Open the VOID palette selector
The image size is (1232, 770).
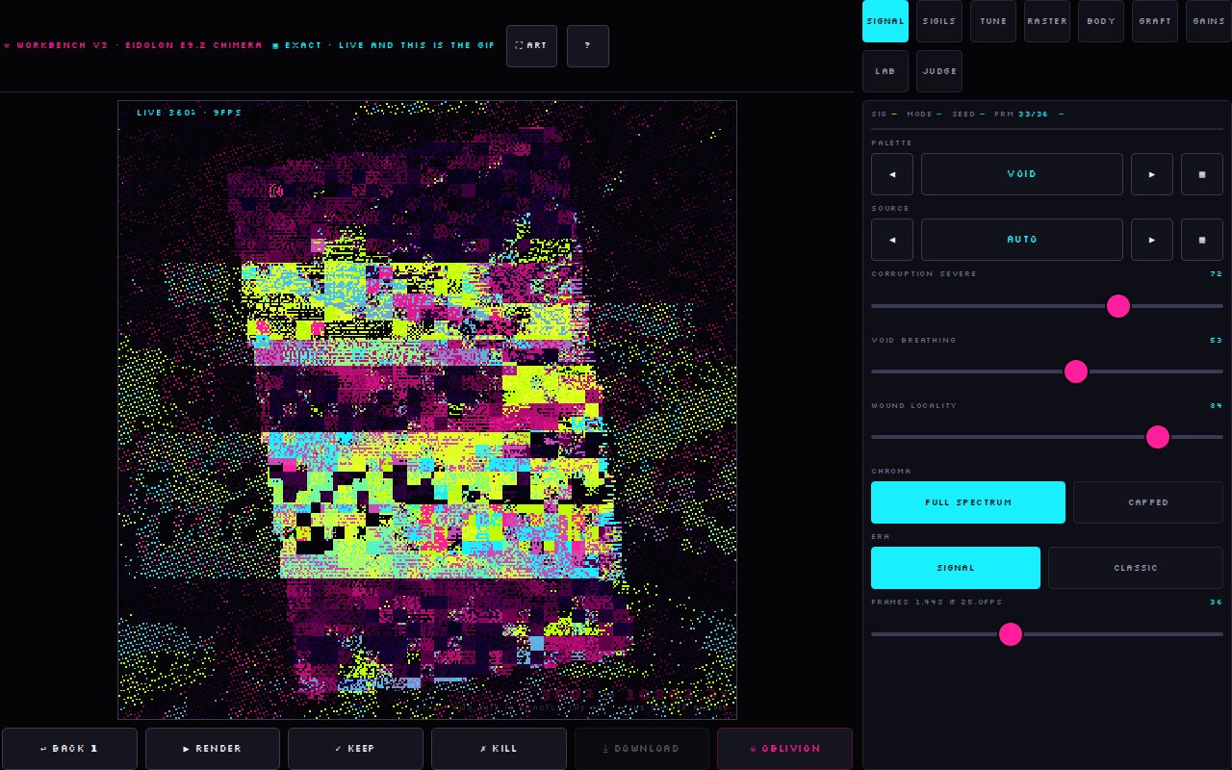point(1022,174)
